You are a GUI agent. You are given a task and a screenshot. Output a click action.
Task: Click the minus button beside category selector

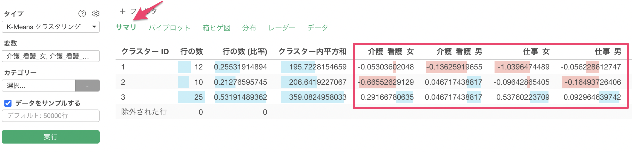coord(87,86)
